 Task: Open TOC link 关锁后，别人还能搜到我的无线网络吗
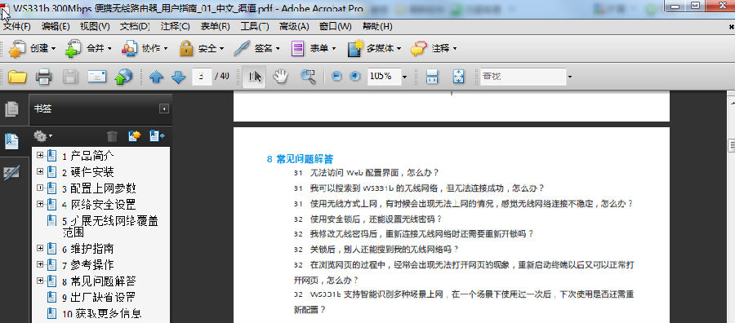pyautogui.click(x=385, y=249)
